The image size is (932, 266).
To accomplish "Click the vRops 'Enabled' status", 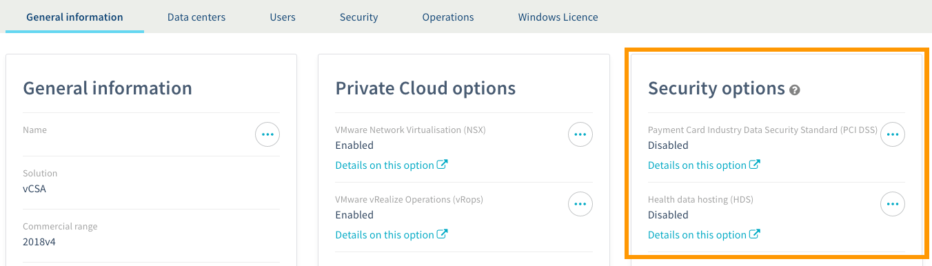I will tap(354, 215).
